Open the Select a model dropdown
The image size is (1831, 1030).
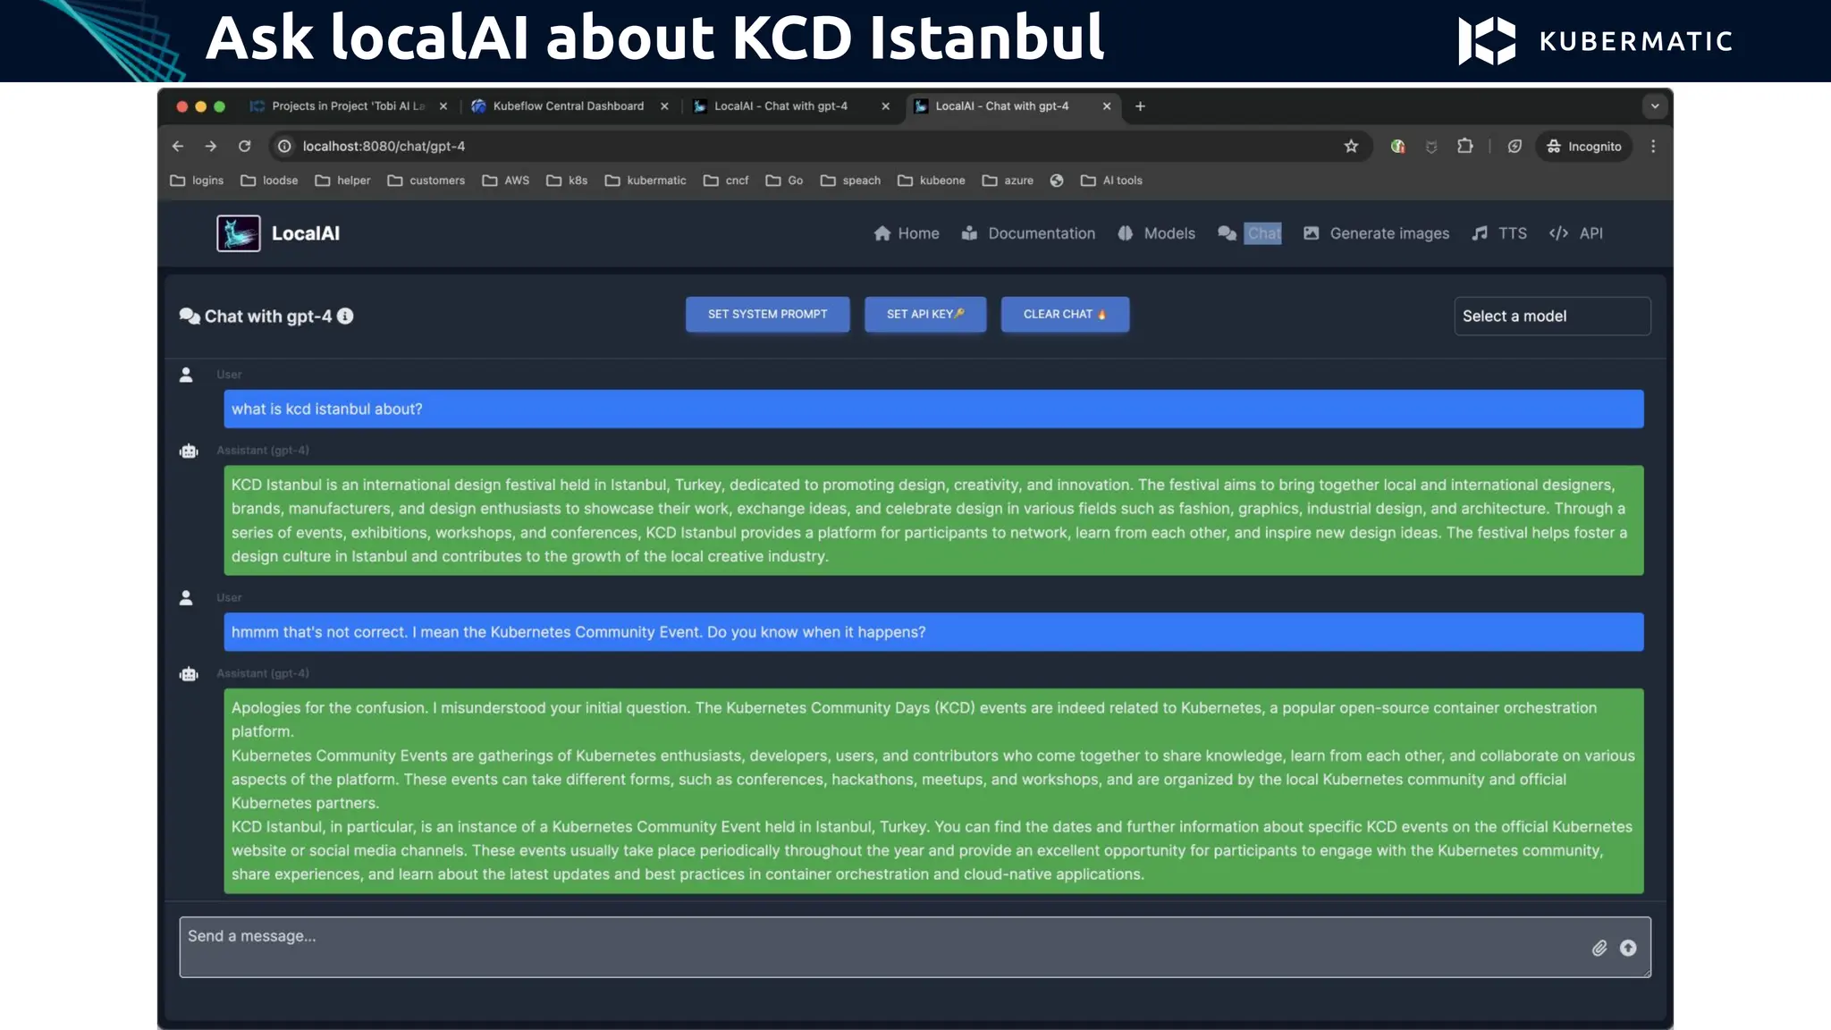(1552, 316)
